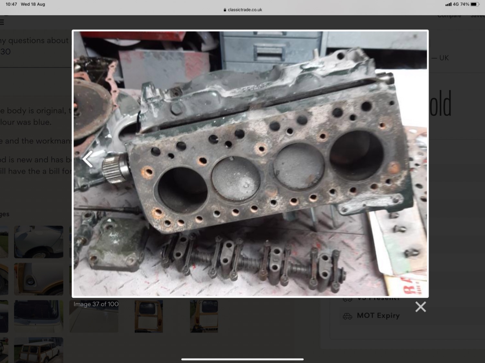Tap the padlock icon in address bar
Viewport: 485px width, 363px height.
(225, 10)
